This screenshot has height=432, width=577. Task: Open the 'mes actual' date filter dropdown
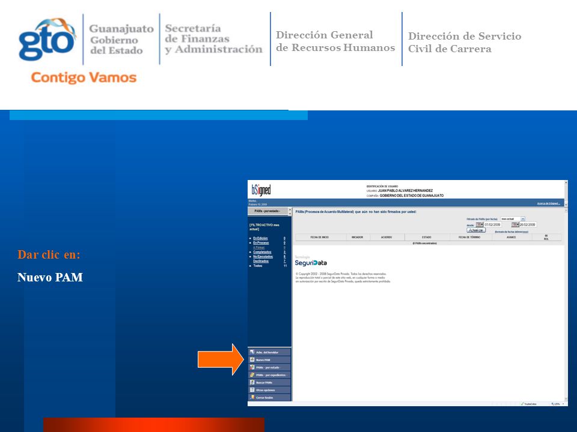pyautogui.click(x=523, y=219)
